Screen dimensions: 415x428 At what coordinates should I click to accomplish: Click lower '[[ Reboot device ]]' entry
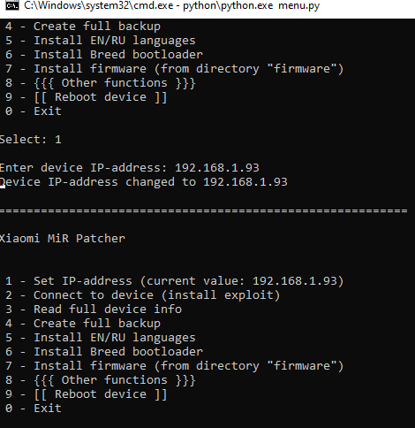(86, 394)
